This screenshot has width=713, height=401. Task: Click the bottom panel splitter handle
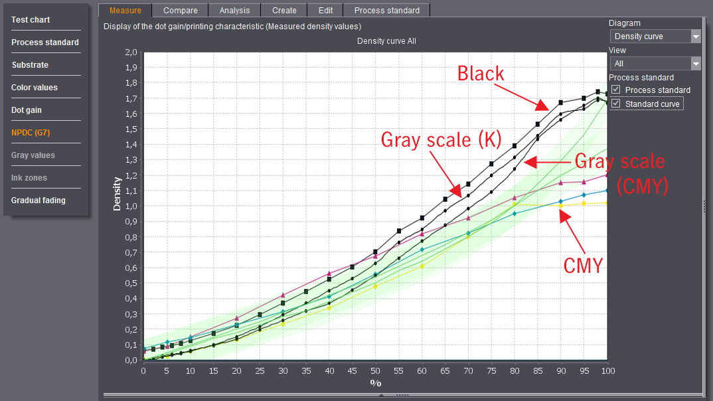point(402,395)
